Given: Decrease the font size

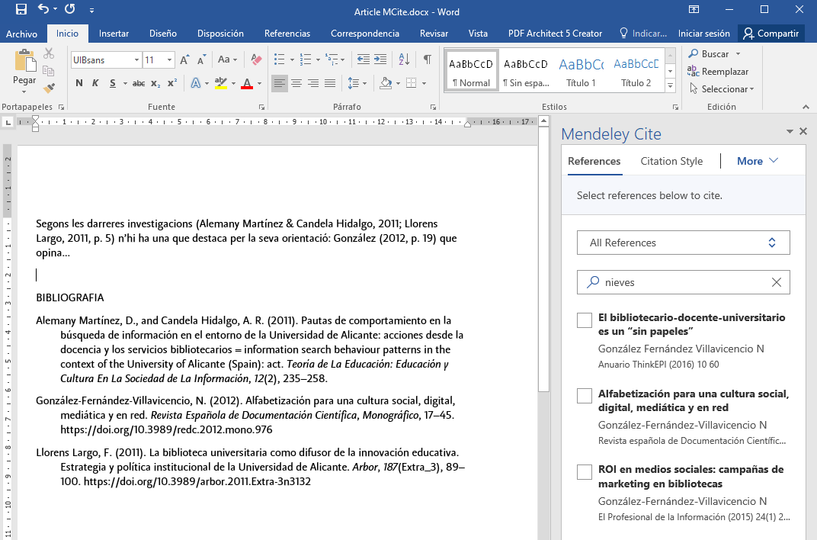Looking at the screenshot, I should coord(201,60).
